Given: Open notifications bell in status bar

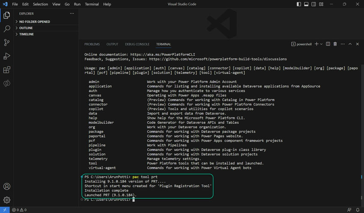Looking at the screenshot, I should click(x=358, y=210).
